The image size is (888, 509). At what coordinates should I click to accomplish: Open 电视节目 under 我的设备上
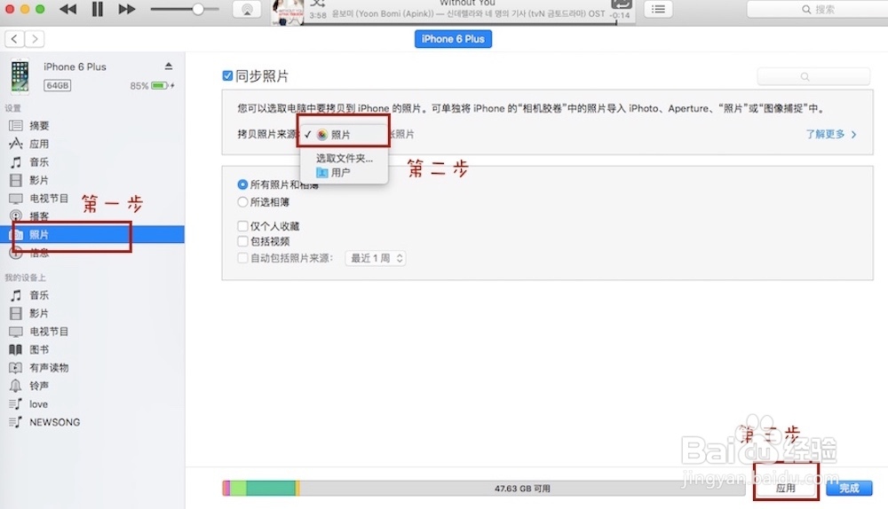tap(49, 332)
